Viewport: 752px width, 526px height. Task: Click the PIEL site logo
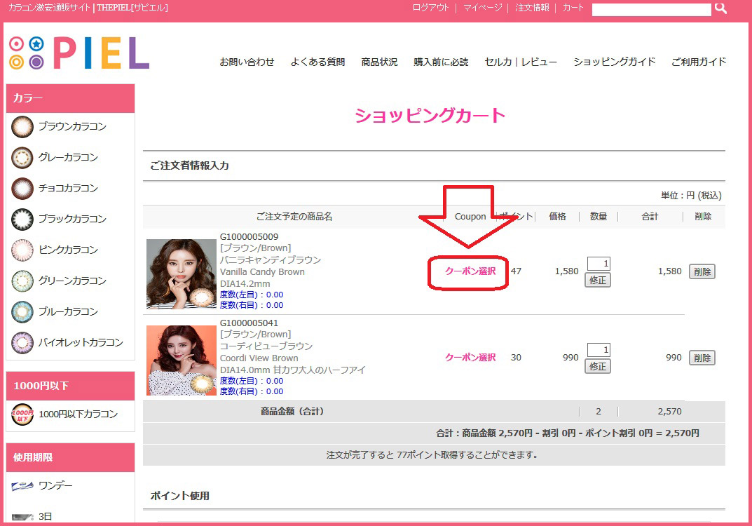click(79, 53)
